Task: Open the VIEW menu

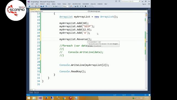Action: [x=37, y=4]
